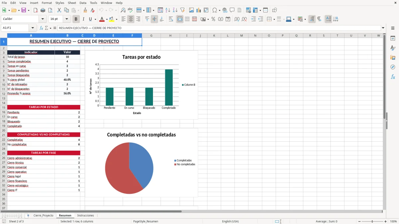Open the Font Size dropdown arrow
Image resolution: width=399 pixels, height=224 pixels.
tap(67, 19)
